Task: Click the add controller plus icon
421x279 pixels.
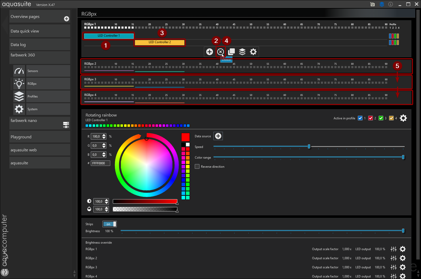Action: click(209, 52)
